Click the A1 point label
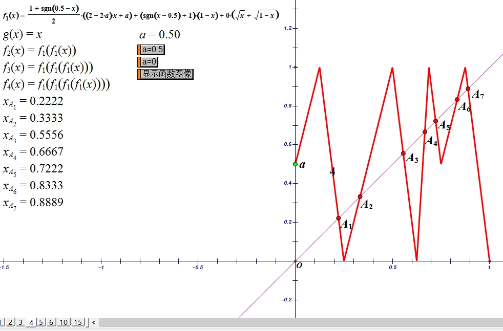 click(346, 225)
